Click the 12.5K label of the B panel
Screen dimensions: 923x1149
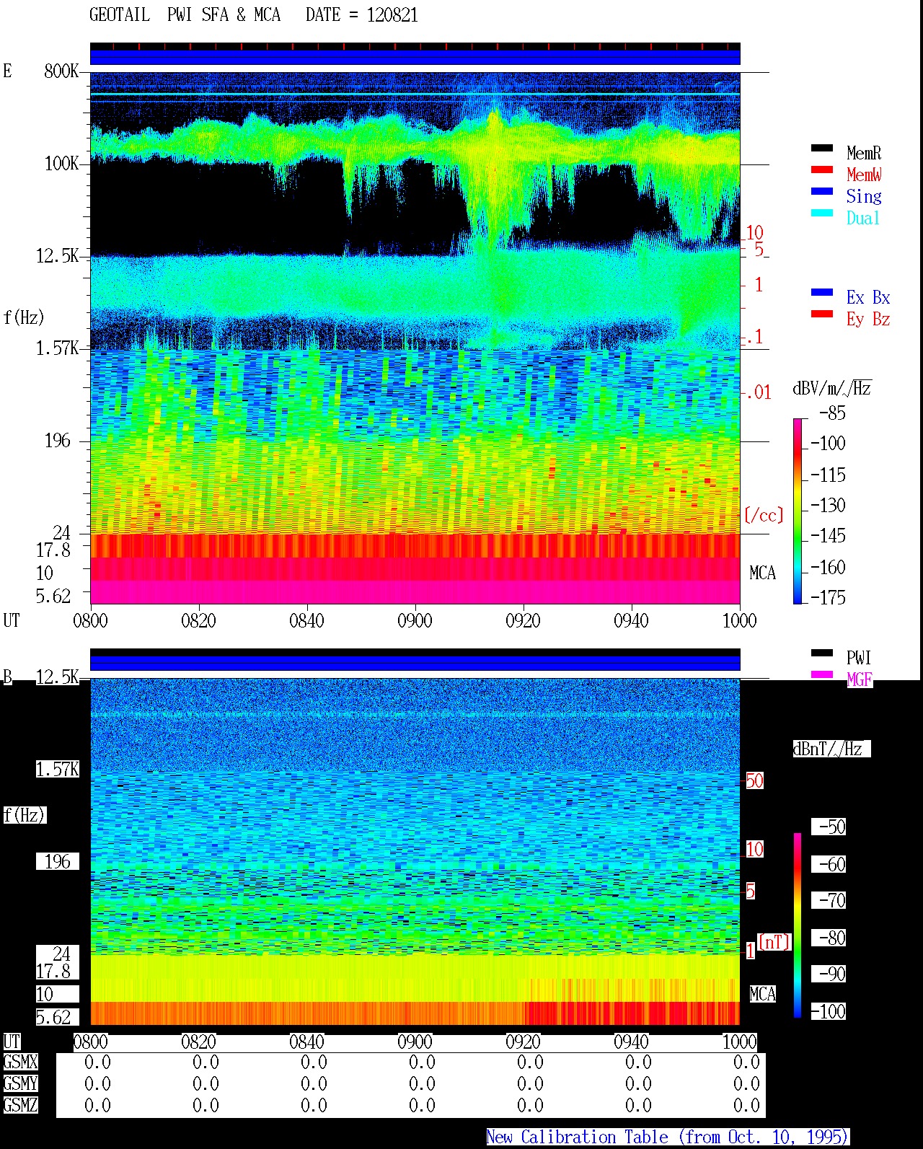point(58,677)
